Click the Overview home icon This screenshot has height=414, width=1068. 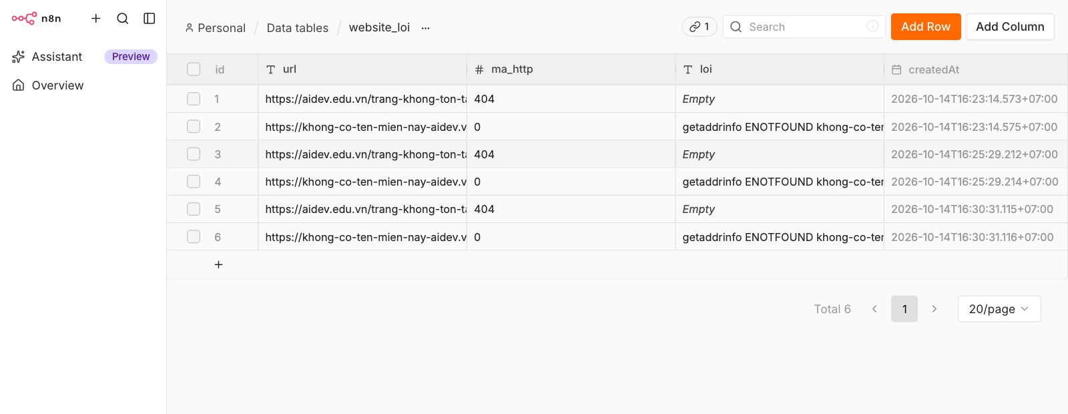(19, 85)
